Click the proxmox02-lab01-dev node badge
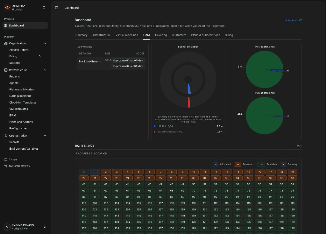This screenshot has height=234, width=326. [128, 66]
